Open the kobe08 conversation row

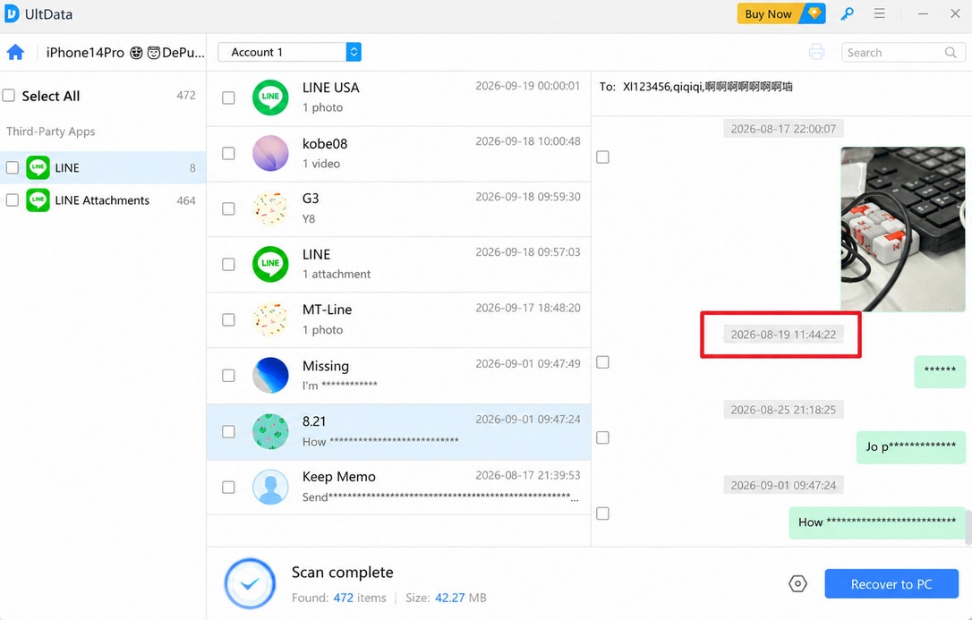pos(398,154)
